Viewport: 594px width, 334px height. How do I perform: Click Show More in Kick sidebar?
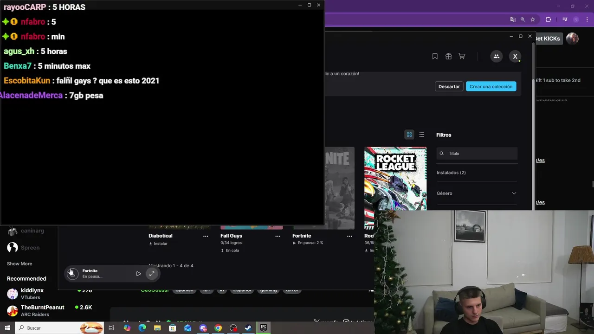click(x=19, y=263)
